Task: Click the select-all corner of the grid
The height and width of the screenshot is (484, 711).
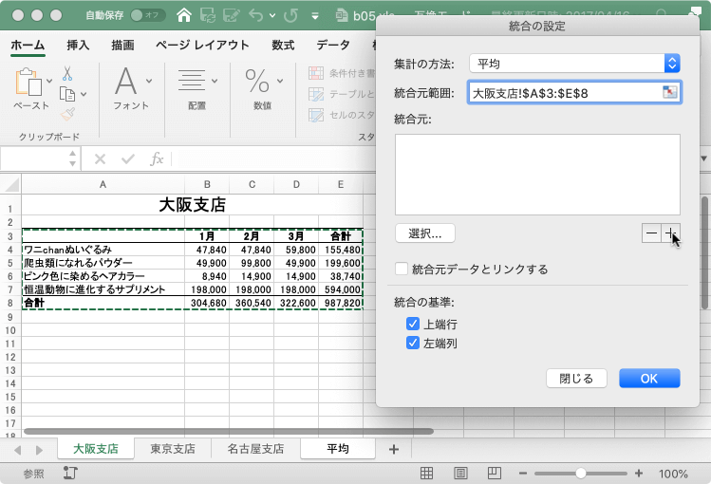Action: click(10, 184)
